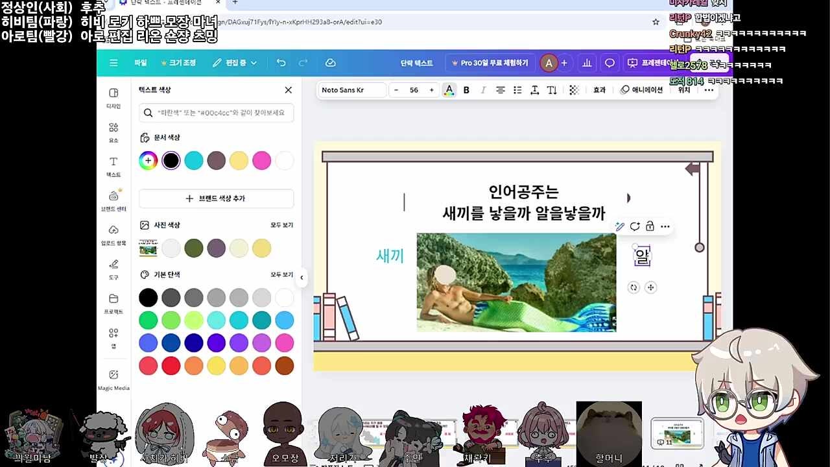
Task: Toggle italic formatting
Action: tap(483, 90)
